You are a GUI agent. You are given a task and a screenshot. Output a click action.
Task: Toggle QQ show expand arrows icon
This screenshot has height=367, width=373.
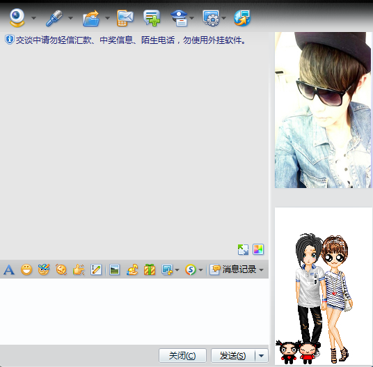(243, 250)
